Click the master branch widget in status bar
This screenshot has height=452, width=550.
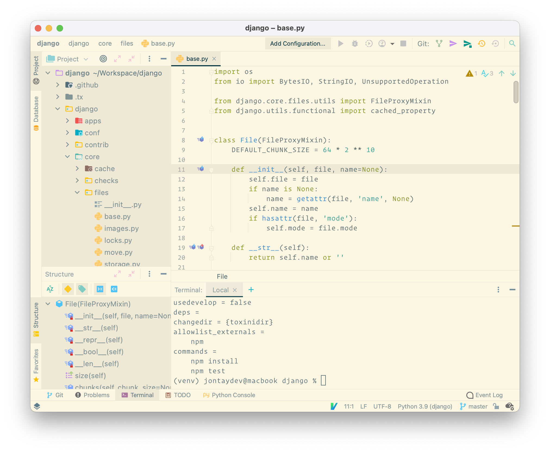(474, 406)
